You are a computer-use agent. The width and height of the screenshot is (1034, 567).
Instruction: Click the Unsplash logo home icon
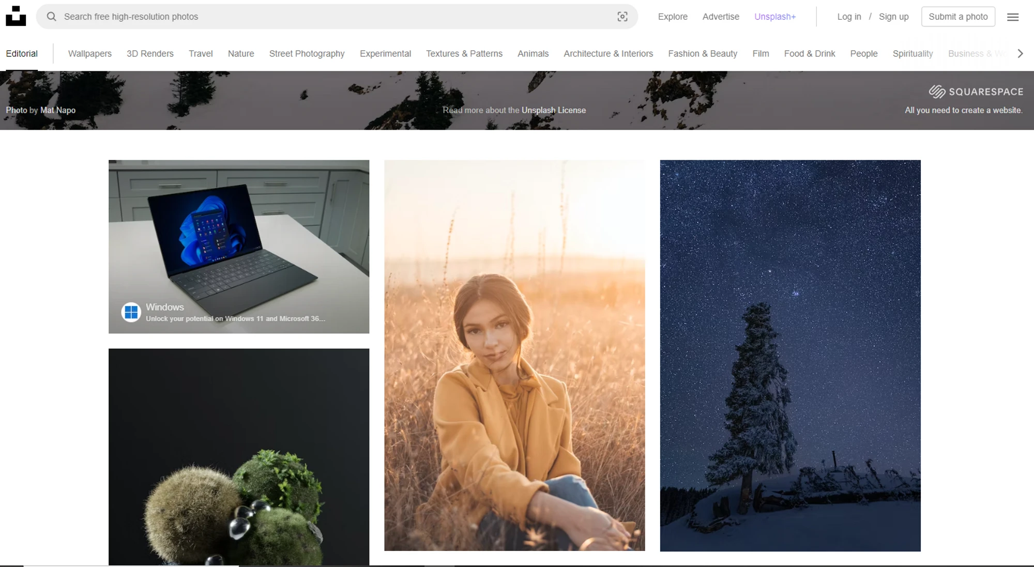click(16, 16)
